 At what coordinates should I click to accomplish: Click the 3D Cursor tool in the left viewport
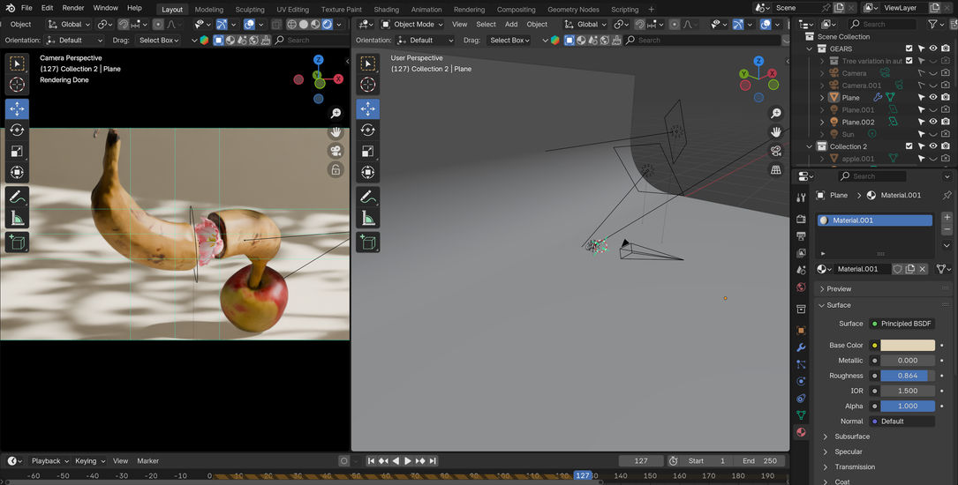pyautogui.click(x=17, y=85)
